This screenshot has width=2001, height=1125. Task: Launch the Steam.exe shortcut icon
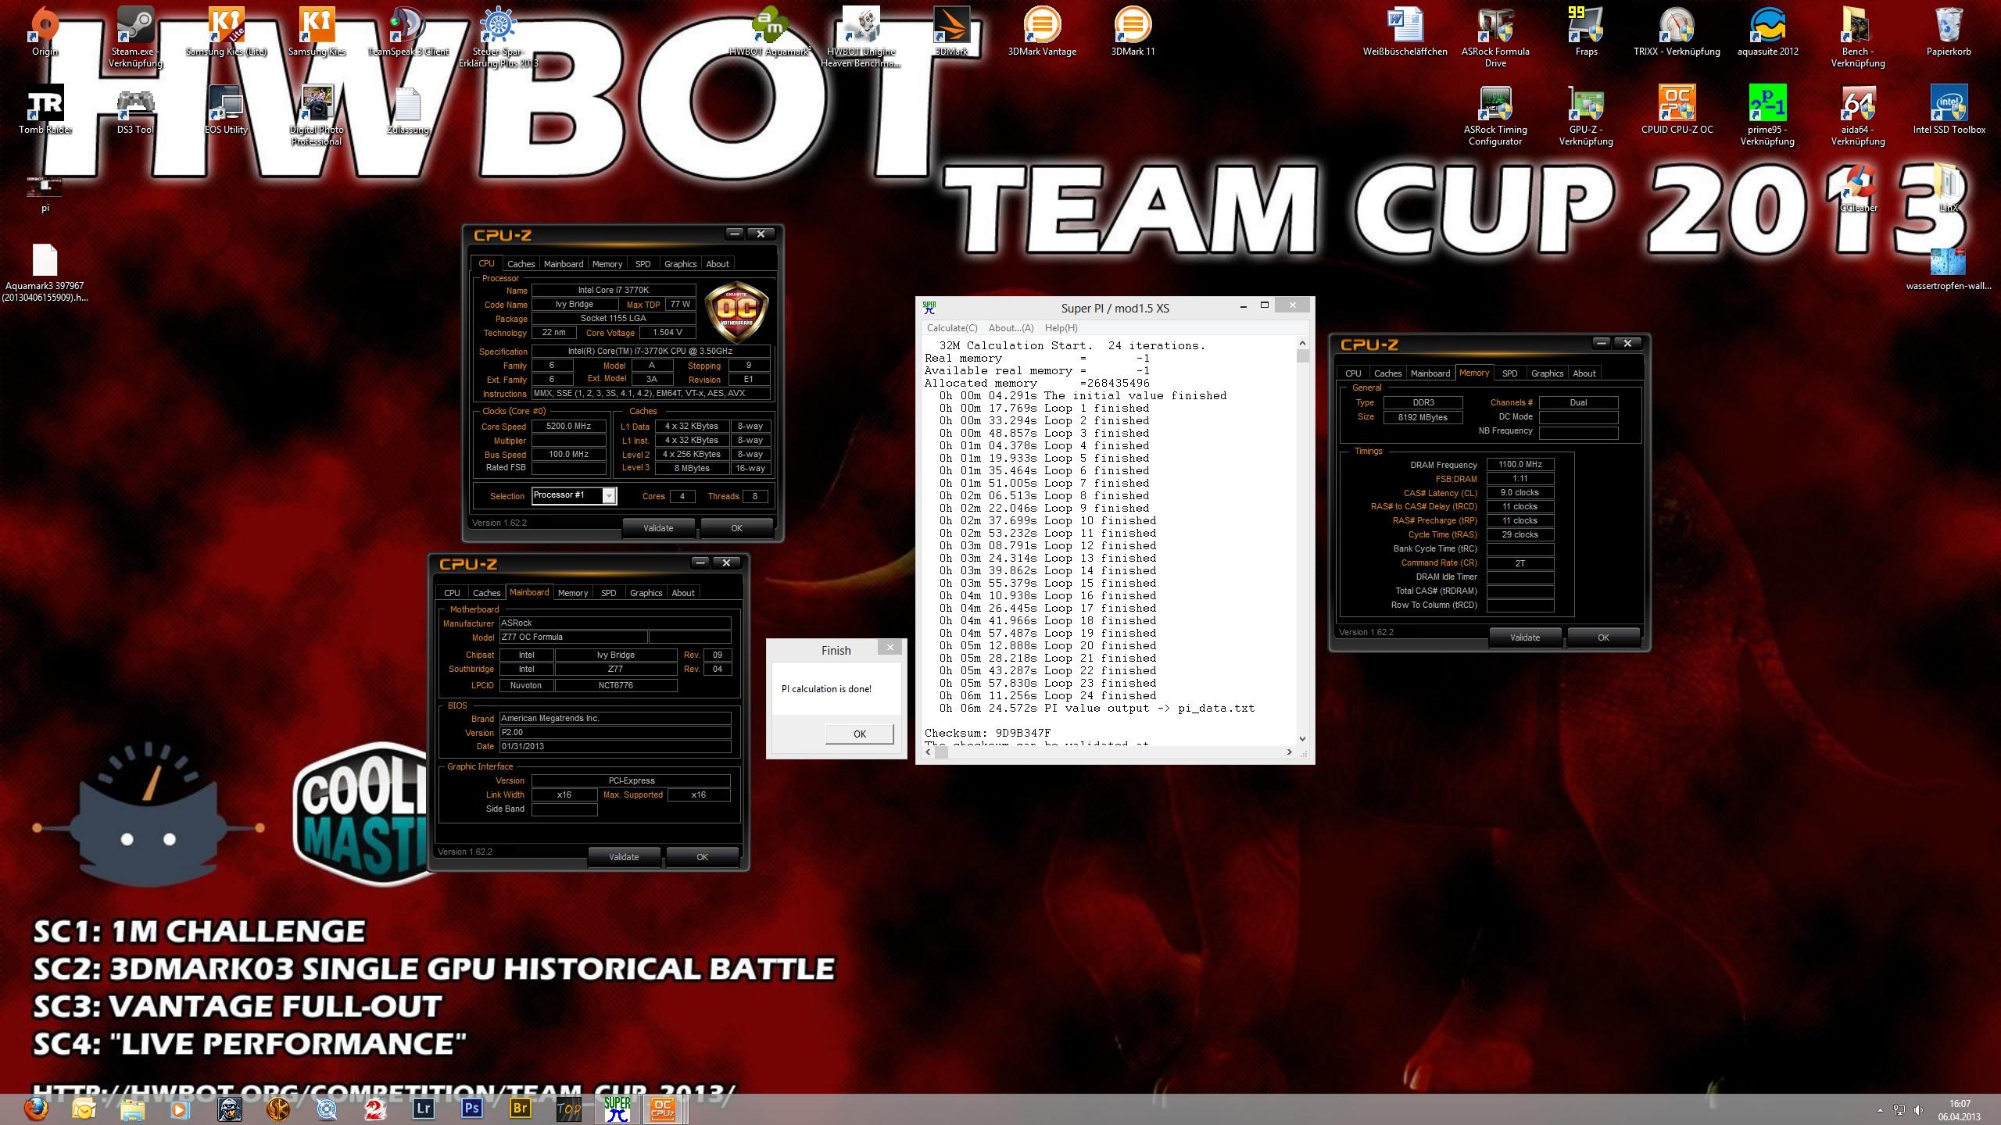135,37
